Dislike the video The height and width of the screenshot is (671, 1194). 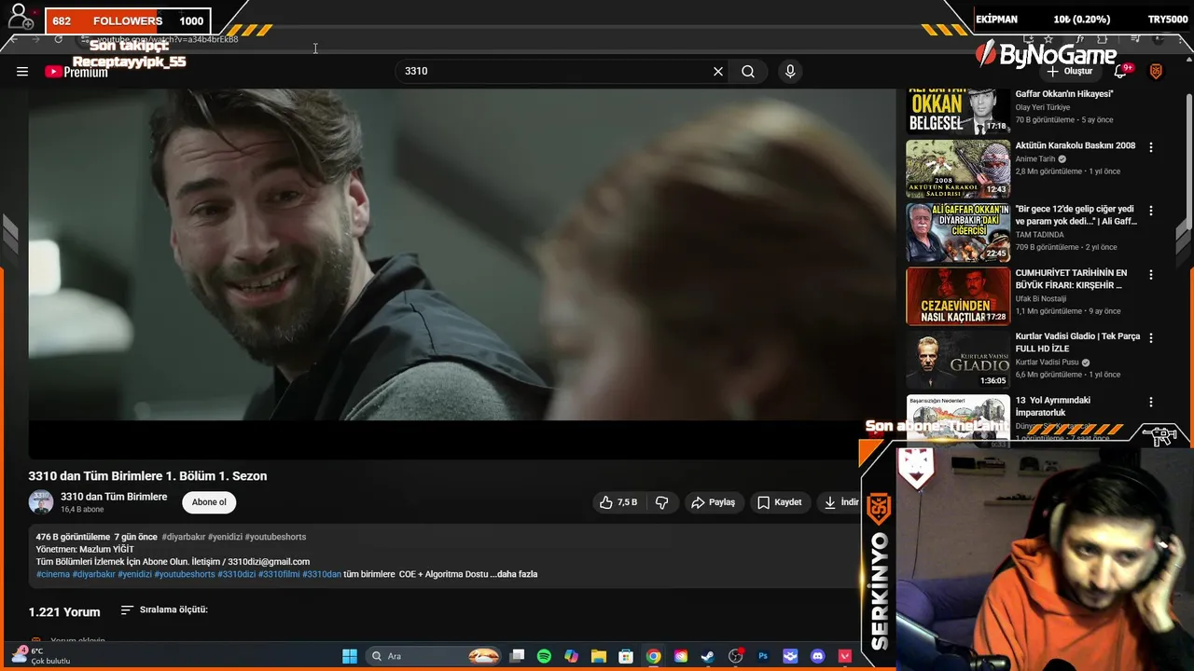point(661,502)
